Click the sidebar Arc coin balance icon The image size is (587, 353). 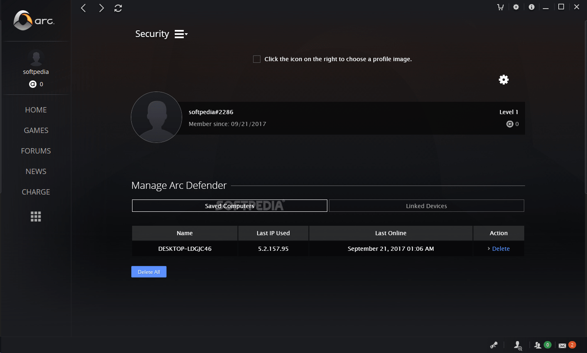[33, 84]
